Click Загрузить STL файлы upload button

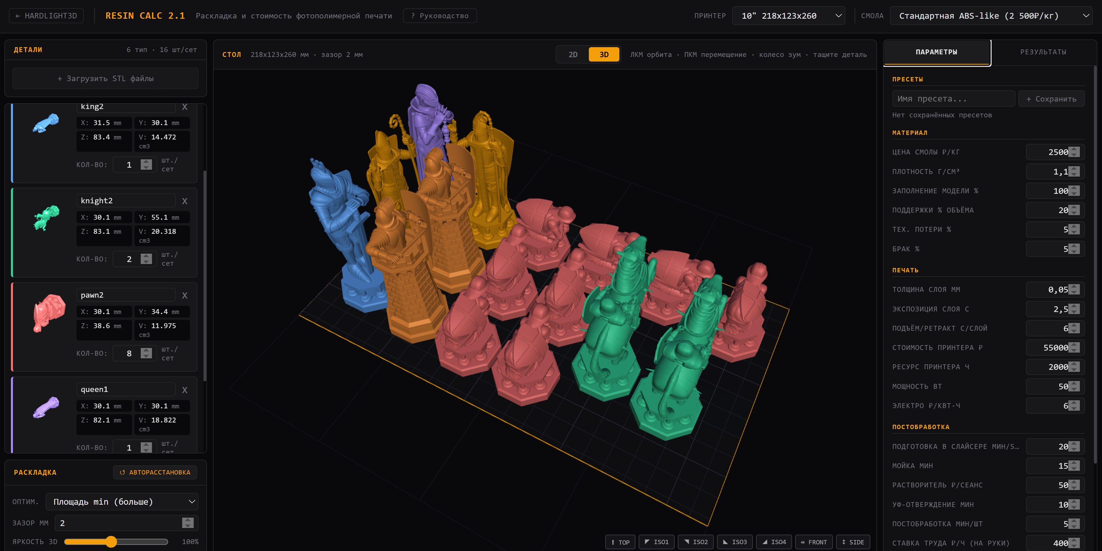(x=105, y=78)
